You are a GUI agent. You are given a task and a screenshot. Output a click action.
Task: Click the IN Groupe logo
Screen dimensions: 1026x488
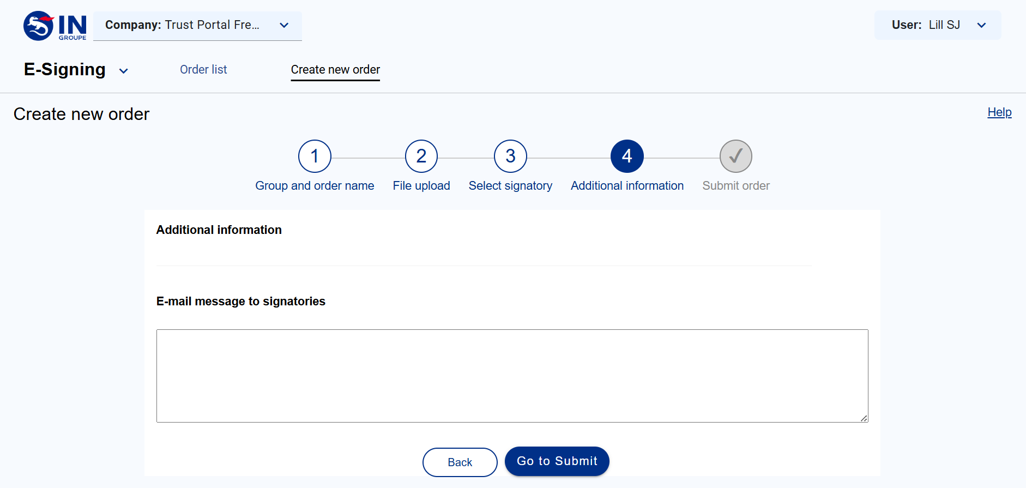[x=55, y=26]
